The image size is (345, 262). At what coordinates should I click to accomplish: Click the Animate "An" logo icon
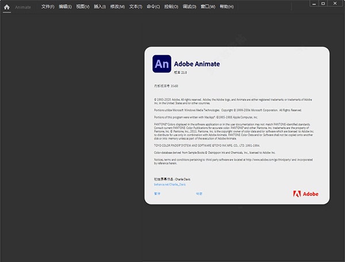[162, 63]
